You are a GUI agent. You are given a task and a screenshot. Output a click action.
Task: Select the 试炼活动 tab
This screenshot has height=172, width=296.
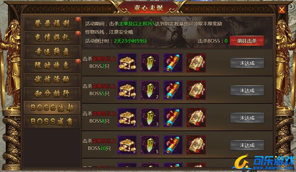(52, 79)
